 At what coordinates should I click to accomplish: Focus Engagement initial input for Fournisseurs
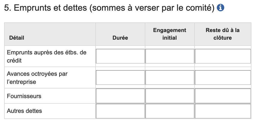(170, 96)
